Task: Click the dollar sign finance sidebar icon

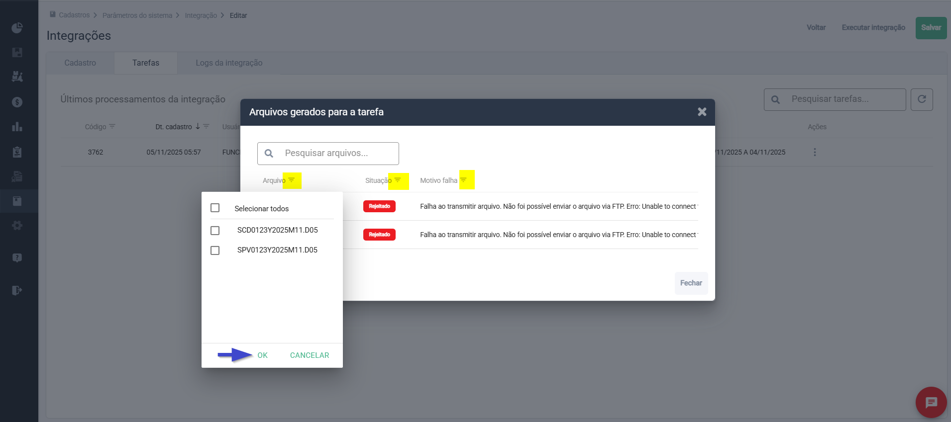Action: coord(17,102)
